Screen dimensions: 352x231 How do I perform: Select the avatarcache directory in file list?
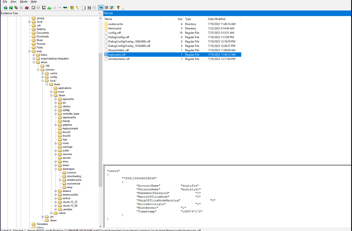116,24
